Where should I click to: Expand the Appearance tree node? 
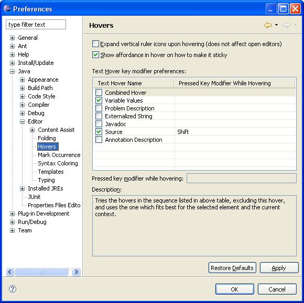23,80
